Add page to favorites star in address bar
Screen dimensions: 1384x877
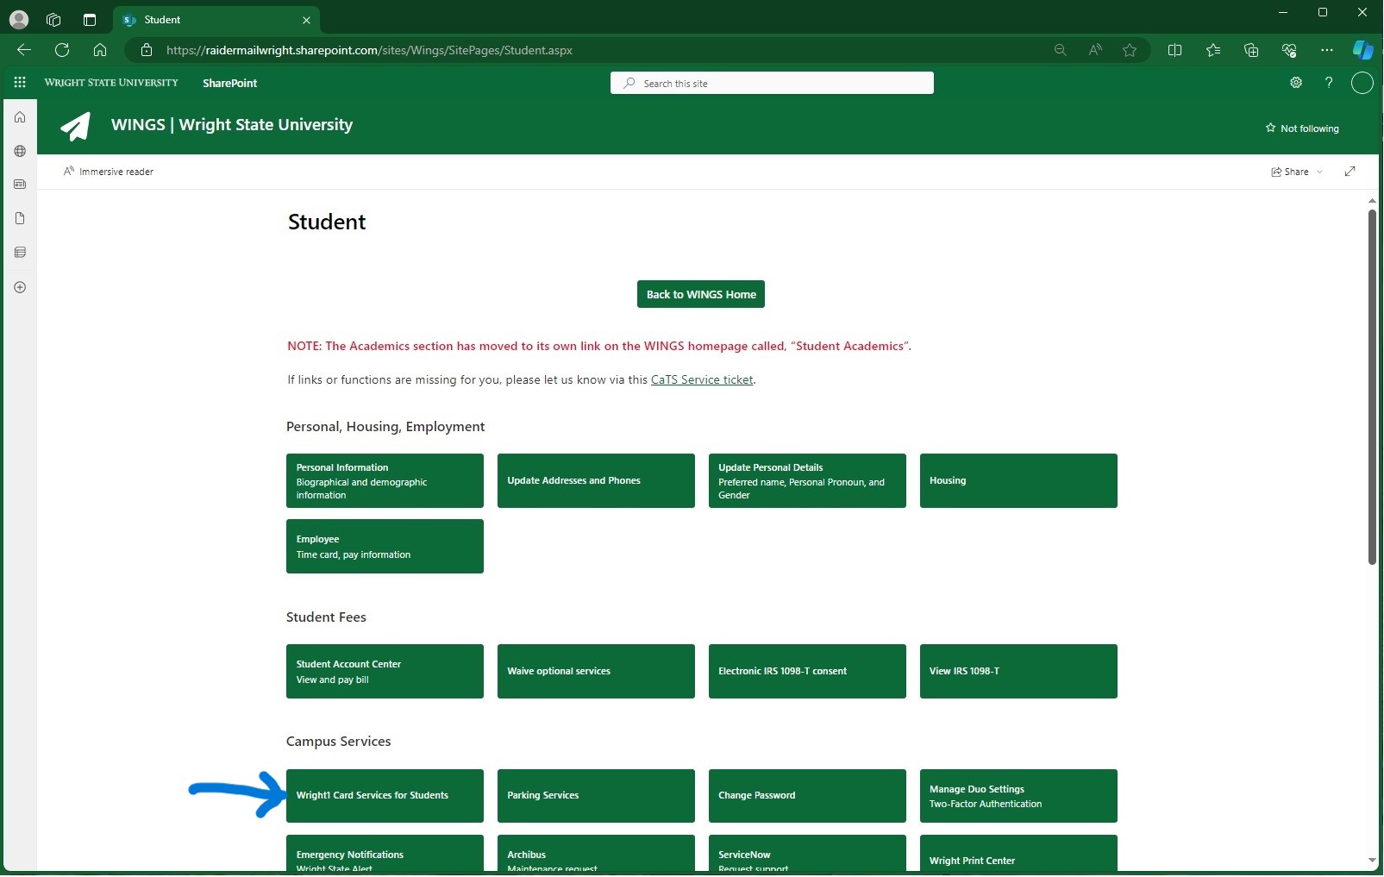pos(1130,50)
